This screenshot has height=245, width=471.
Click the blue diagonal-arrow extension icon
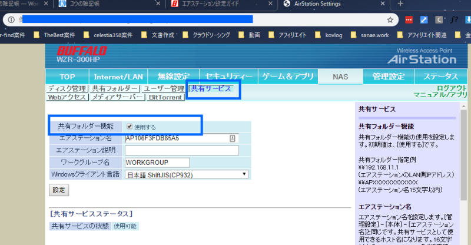click(424, 19)
